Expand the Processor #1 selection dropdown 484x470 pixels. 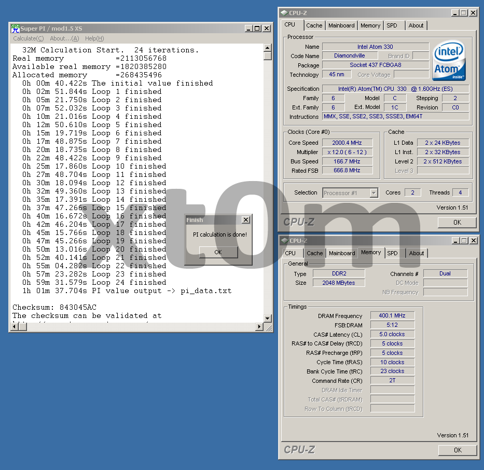(374, 193)
